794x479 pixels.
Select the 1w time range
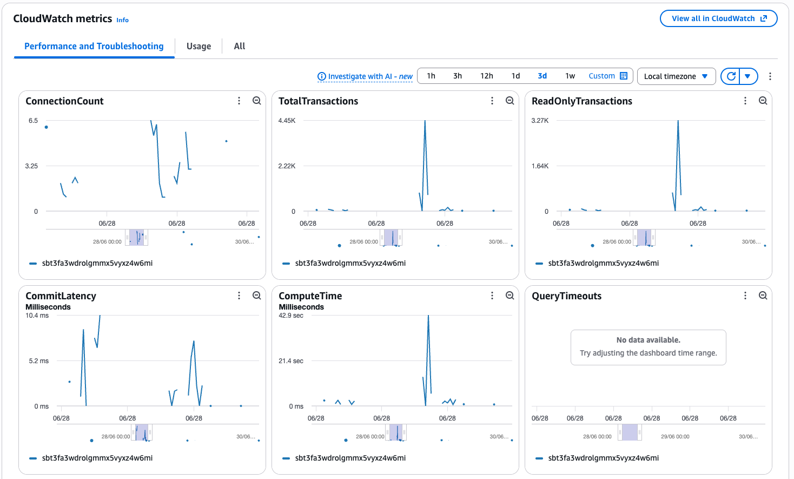570,76
